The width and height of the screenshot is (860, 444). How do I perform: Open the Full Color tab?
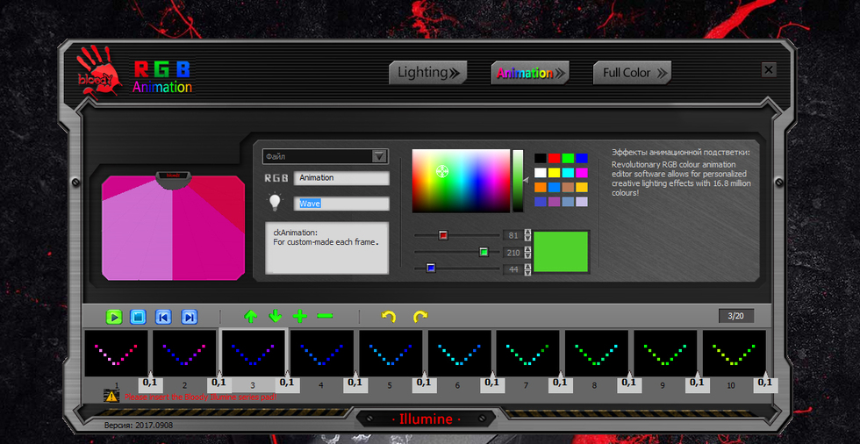(x=631, y=73)
